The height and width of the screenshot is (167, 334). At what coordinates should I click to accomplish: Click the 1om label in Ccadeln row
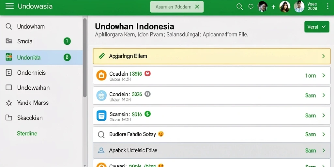311,76
